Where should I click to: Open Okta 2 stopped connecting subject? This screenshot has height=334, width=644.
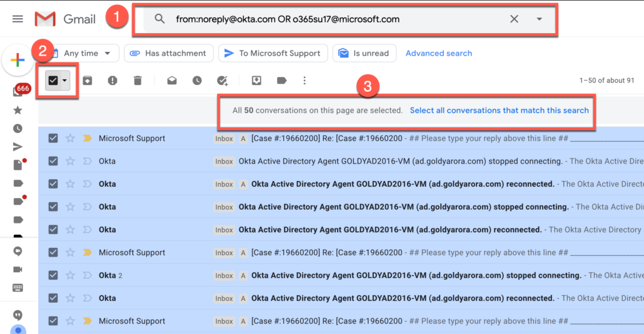[416, 275]
